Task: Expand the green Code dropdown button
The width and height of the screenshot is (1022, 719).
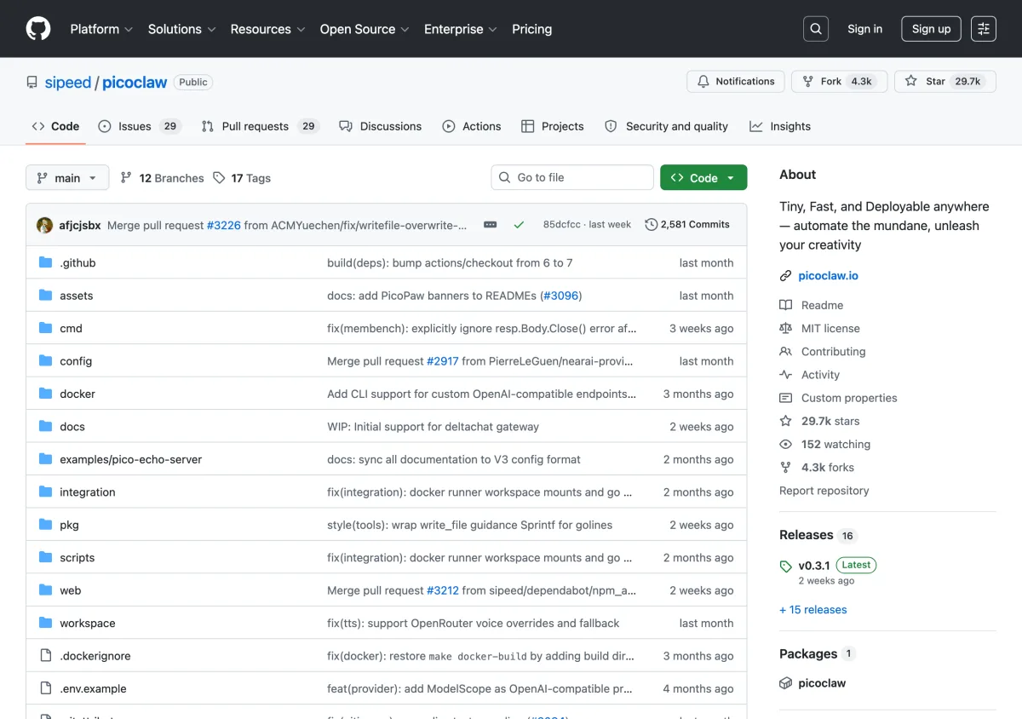Action: click(703, 178)
